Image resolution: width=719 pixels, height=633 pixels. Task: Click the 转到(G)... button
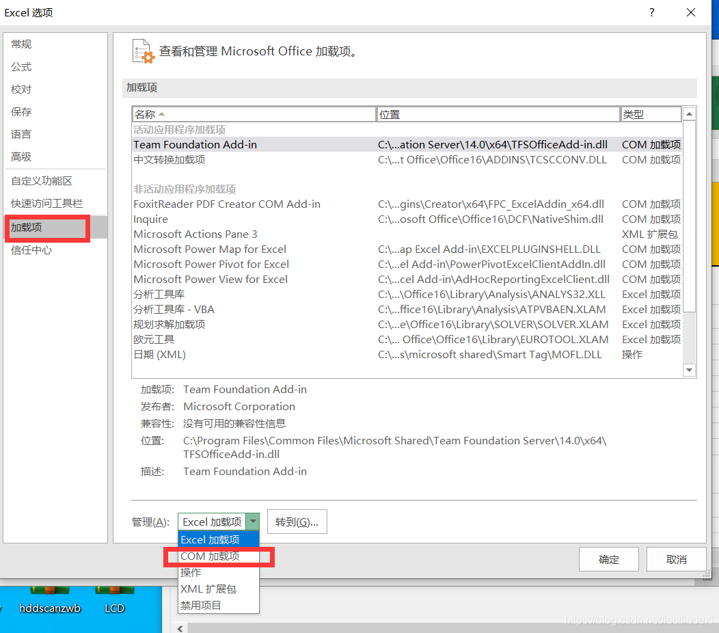(297, 522)
